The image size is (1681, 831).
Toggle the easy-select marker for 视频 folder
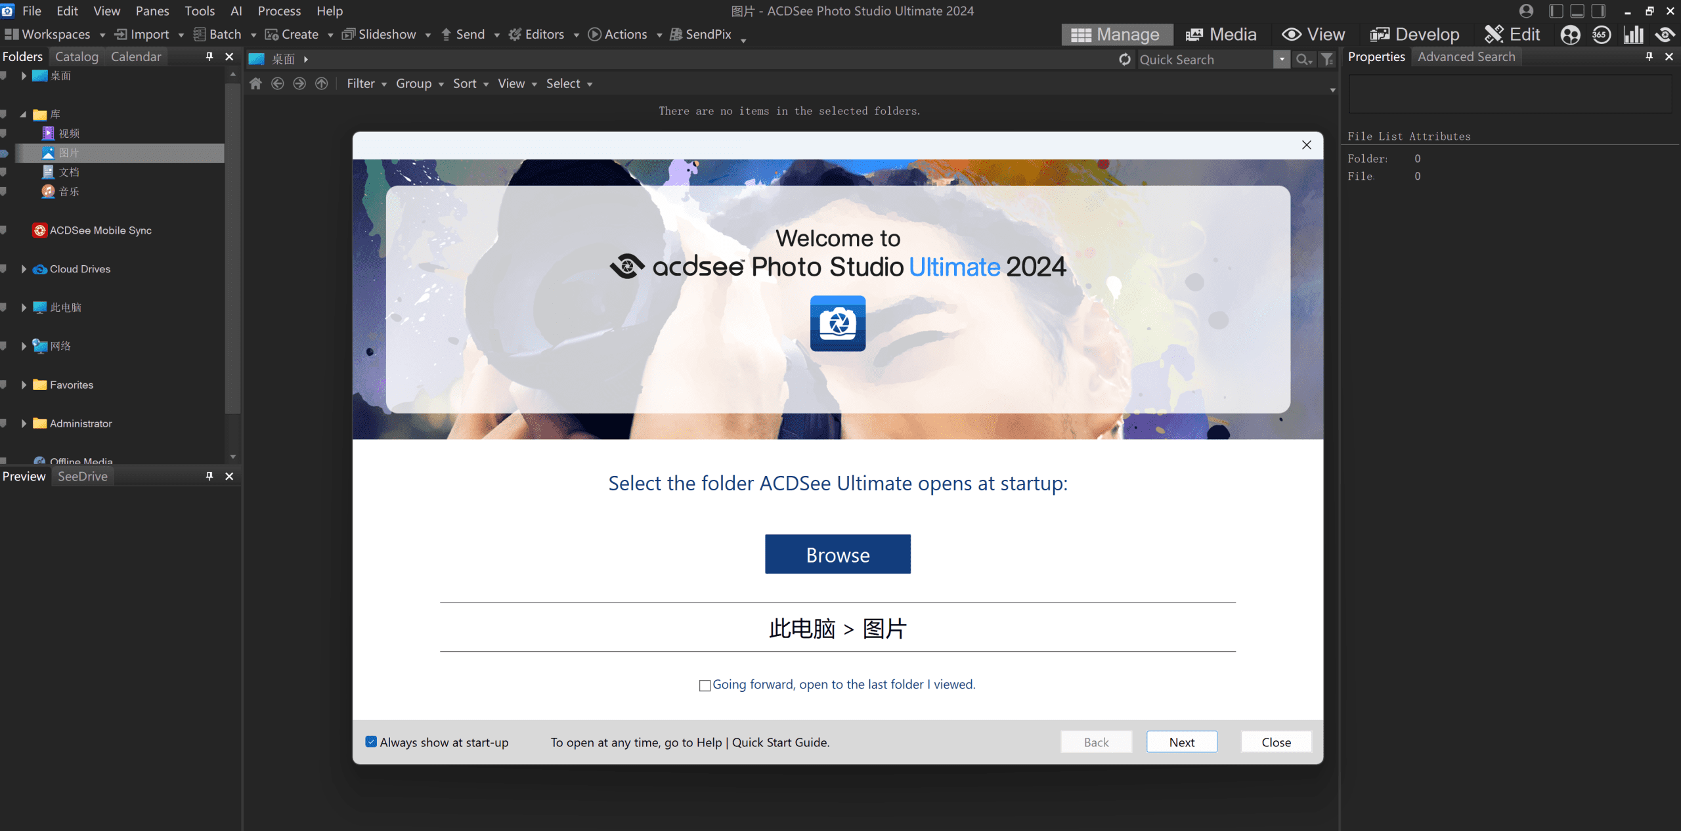[4, 133]
